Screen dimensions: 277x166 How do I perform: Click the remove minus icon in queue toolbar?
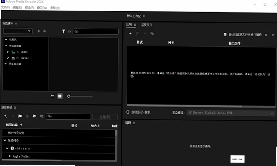144,34
